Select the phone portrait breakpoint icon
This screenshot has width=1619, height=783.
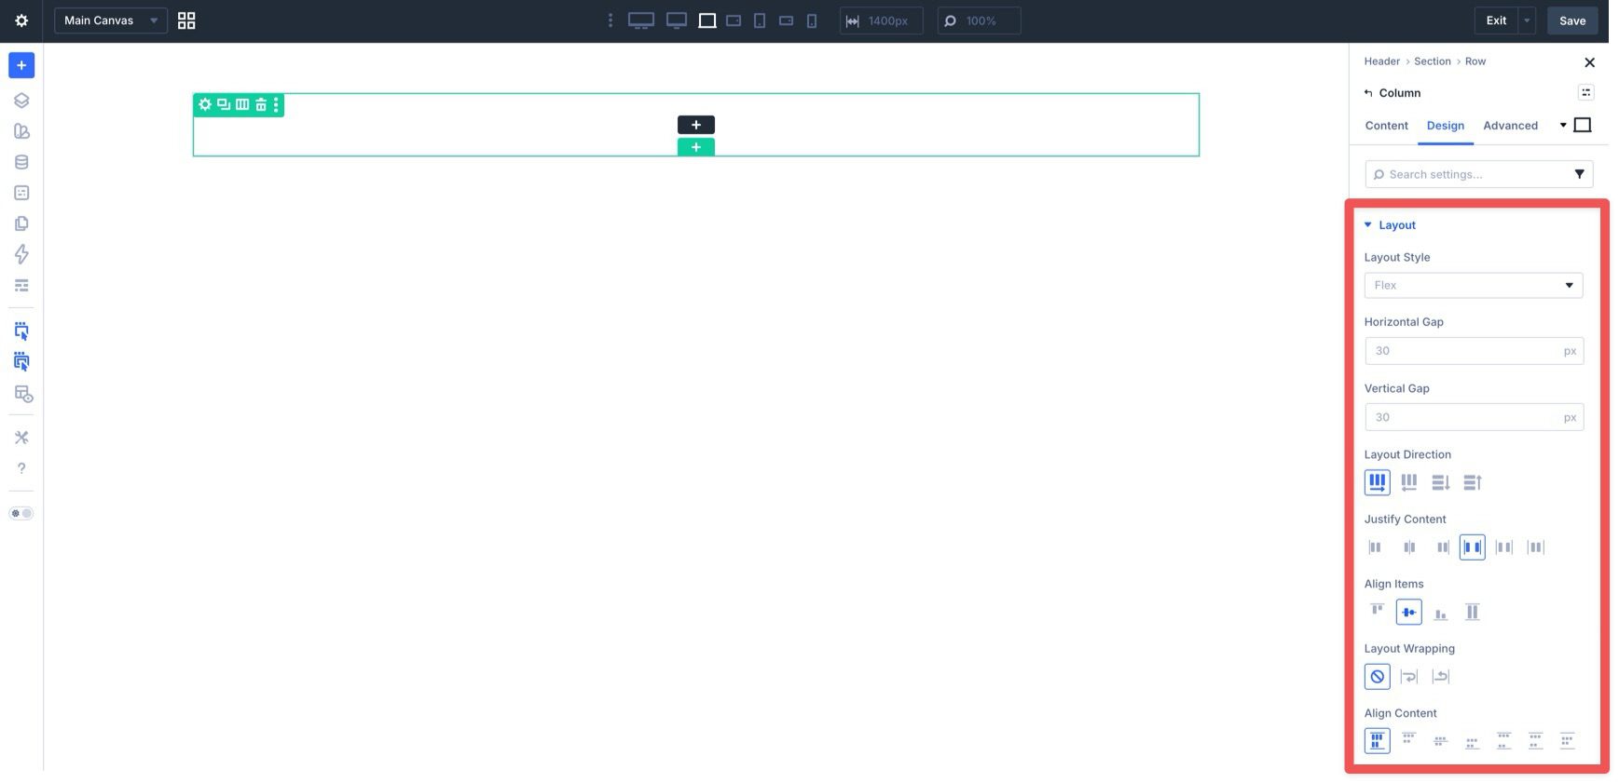point(812,20)
